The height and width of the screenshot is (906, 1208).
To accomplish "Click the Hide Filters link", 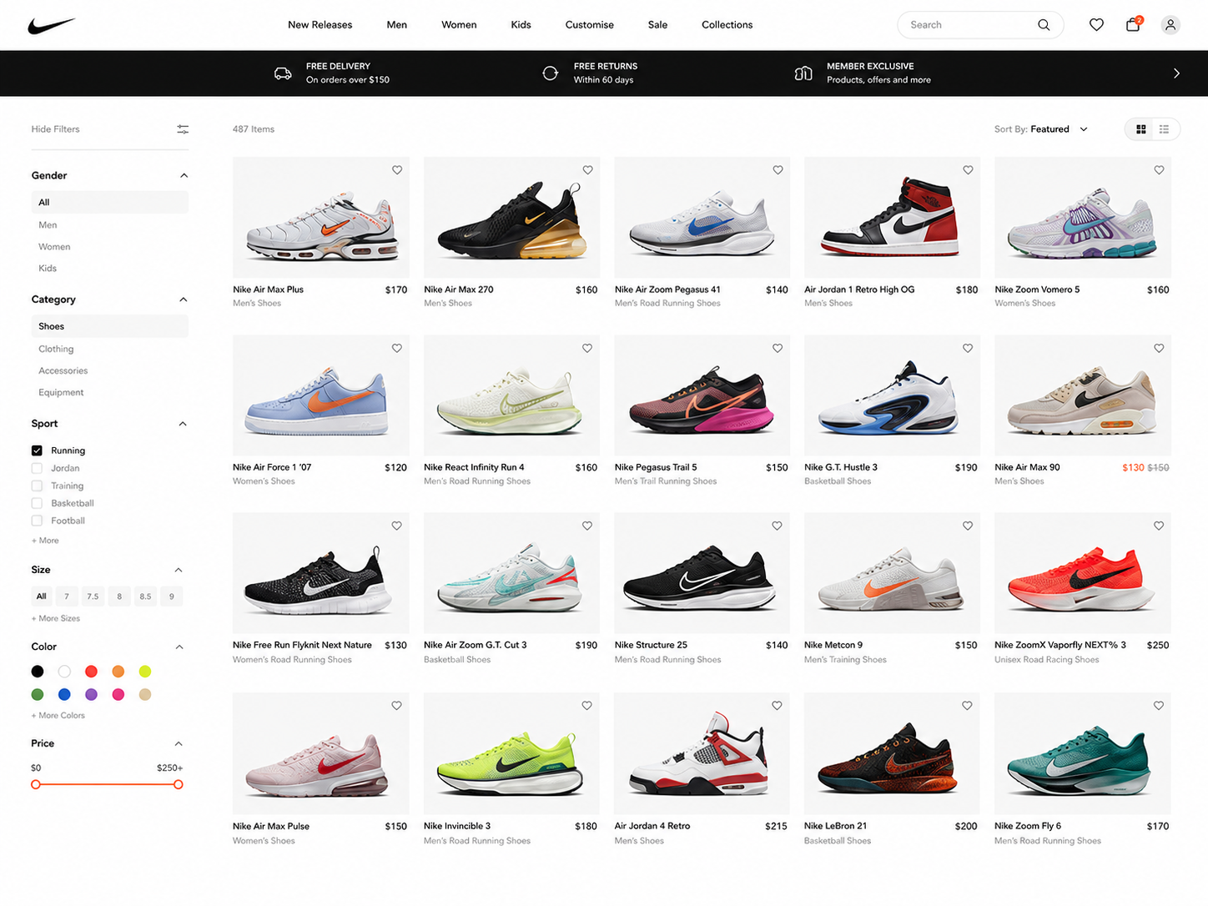I will coord(56,129).
